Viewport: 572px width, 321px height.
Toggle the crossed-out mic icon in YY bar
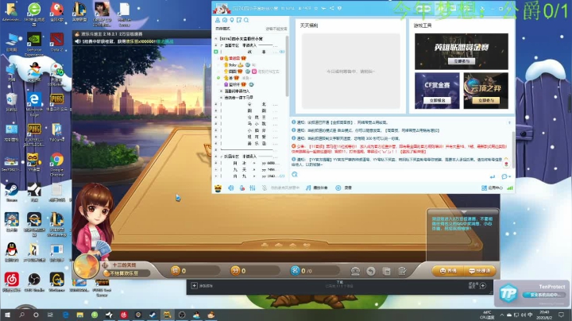(265, 188)
